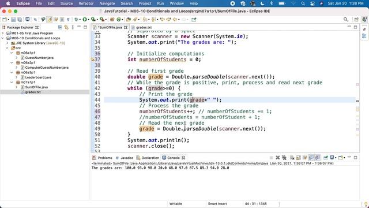The image size is (369, 208).
Task: Open the Source menu
Action: (x=67, y=3)
